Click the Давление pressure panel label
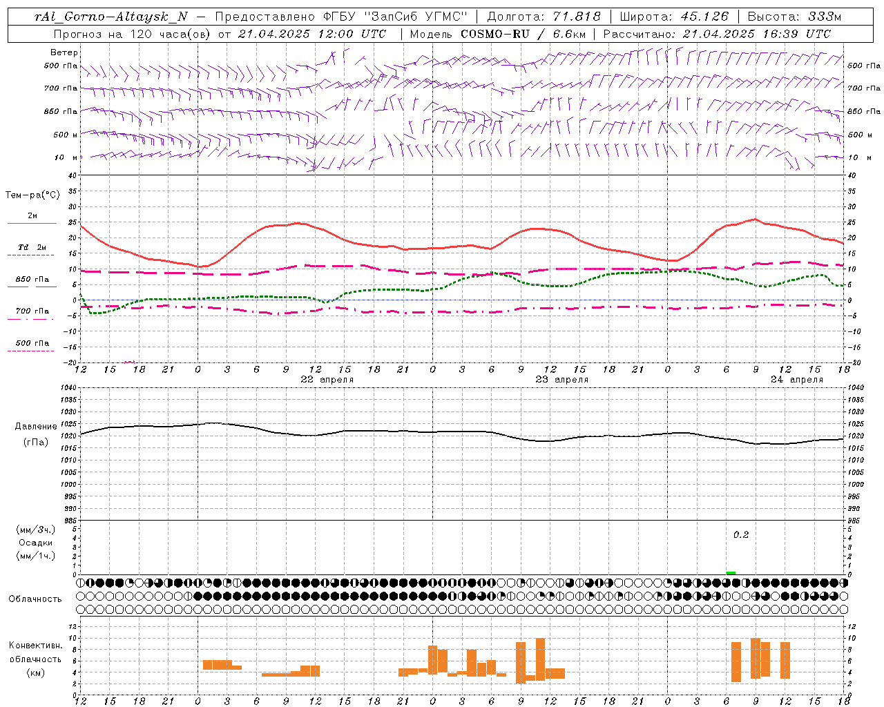This screenshot has width=884, height=707. [x=36, y=427]
